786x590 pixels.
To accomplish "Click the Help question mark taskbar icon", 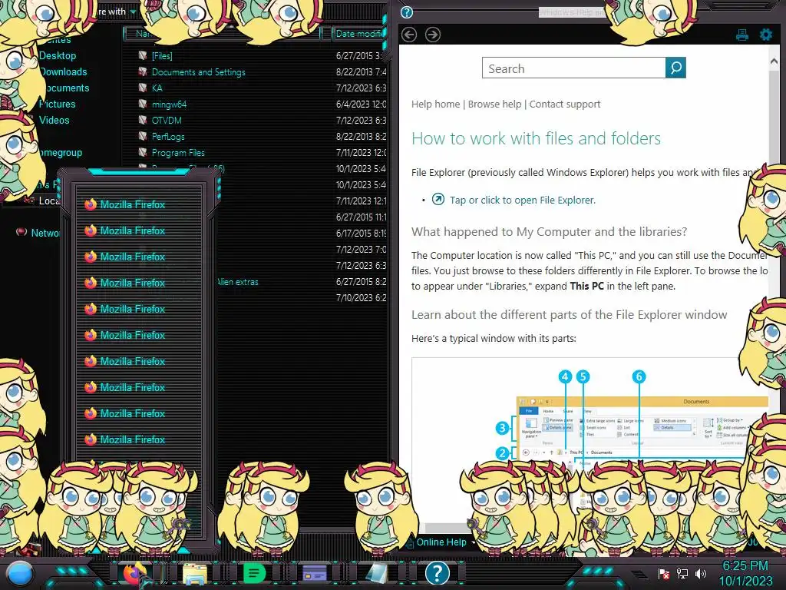I will pos(437,573).
